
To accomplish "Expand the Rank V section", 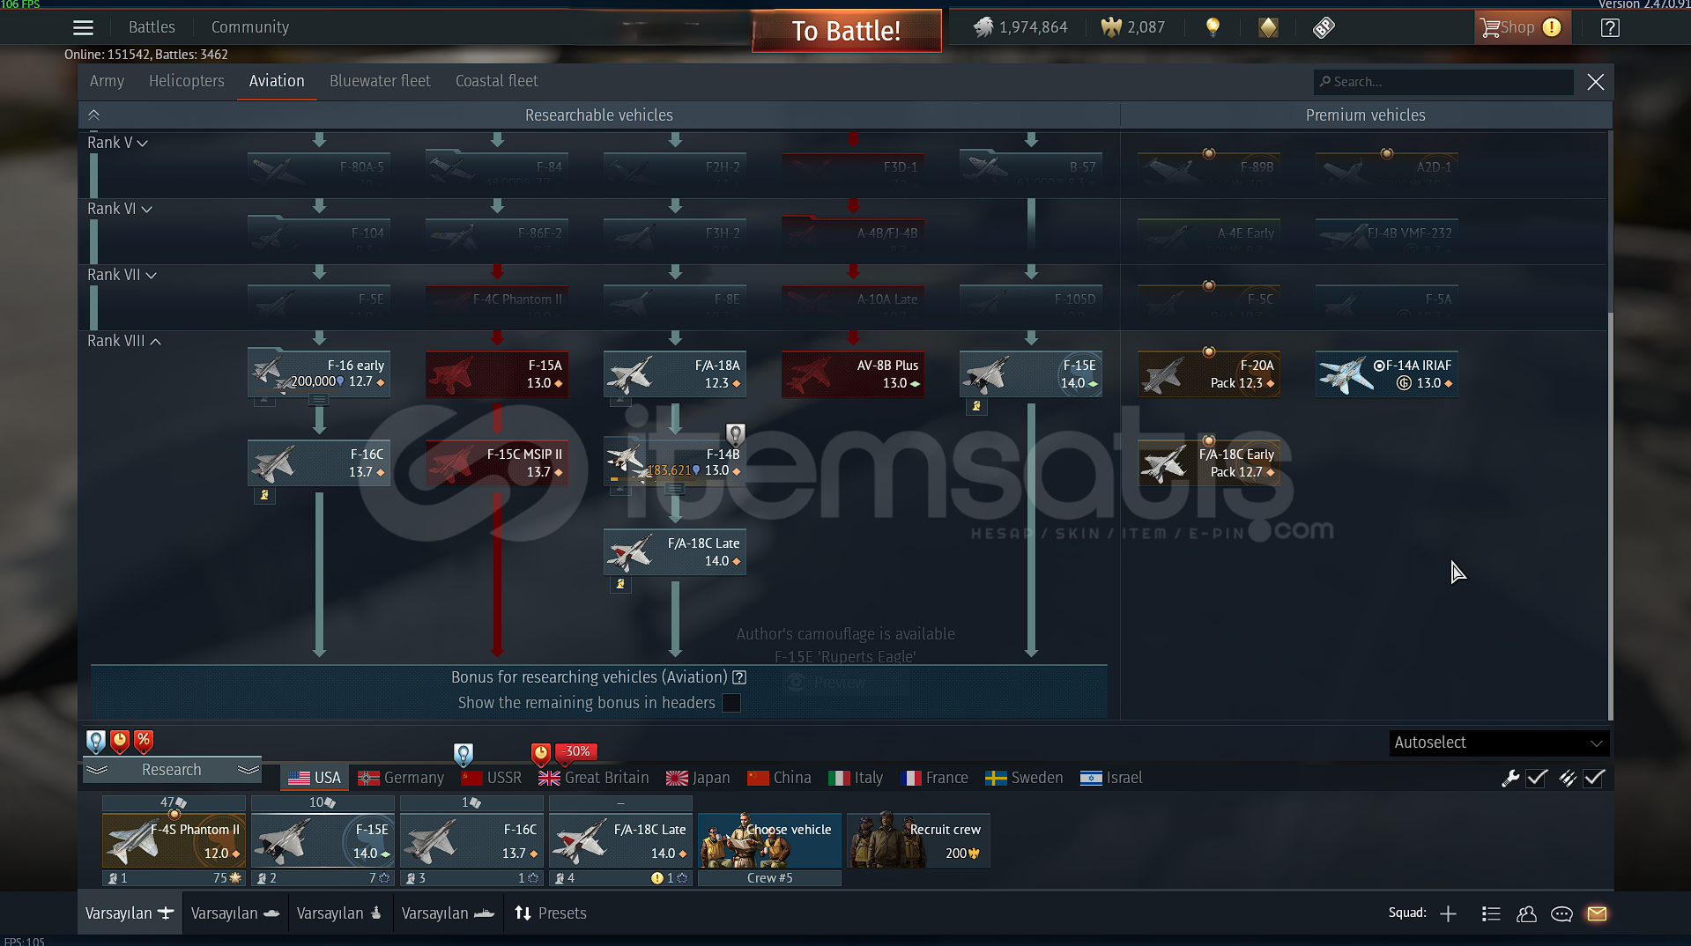I will point(117,143).
